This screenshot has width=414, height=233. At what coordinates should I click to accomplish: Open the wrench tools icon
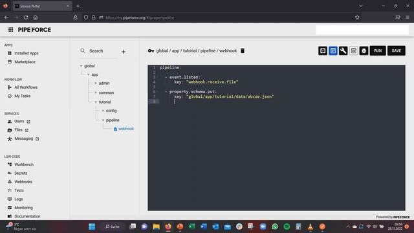click(343, 50)
